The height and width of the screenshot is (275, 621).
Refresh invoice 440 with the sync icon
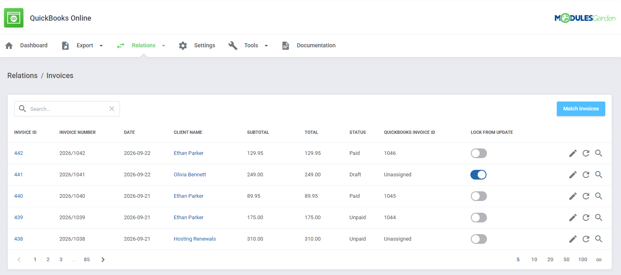click(586, 196)
